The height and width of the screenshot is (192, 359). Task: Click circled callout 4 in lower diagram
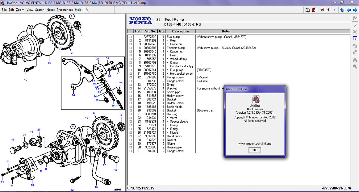coord(73,126)
